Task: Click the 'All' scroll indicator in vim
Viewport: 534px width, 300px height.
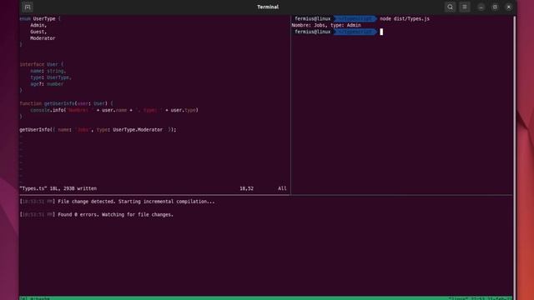Action: (x=282, y=188)
